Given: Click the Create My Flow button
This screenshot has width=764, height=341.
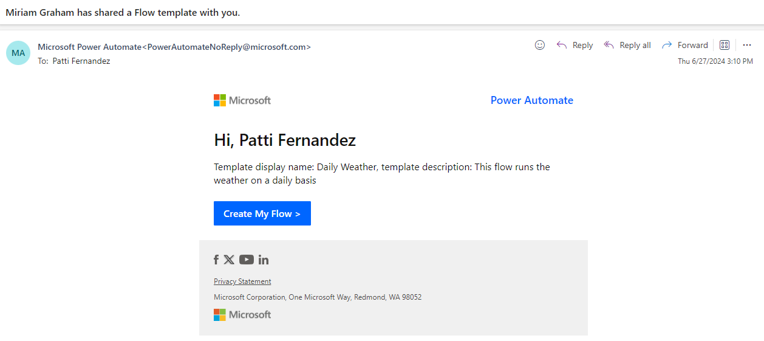Looking at the screenshot, I should click(262, 213).
